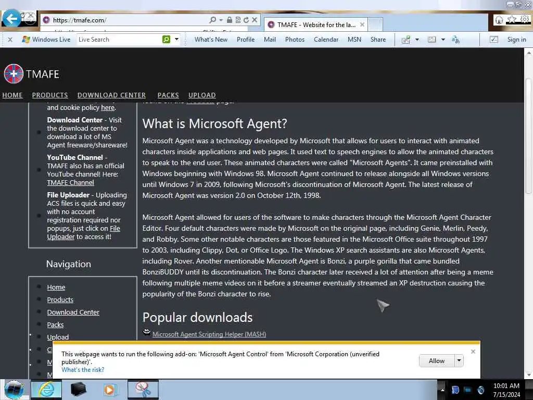
Task: Click the scrollbar up arrow
Action: [x=528, y=53]
